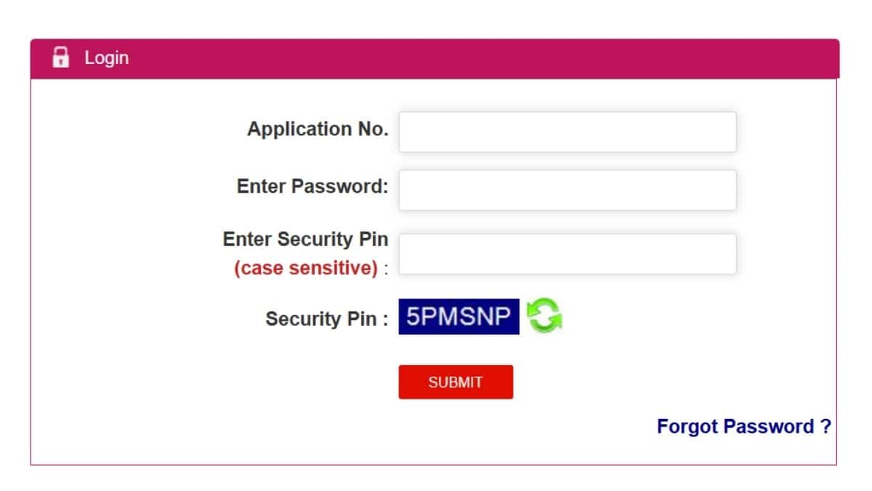872x491 pixels.
Task: Click the Enter Security Pin label
Action: pos(305,239)
